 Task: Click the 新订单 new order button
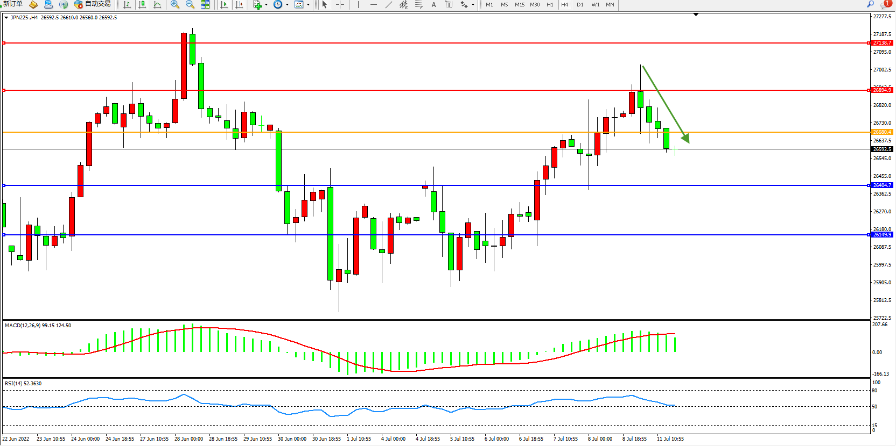(x=13, y=4)
